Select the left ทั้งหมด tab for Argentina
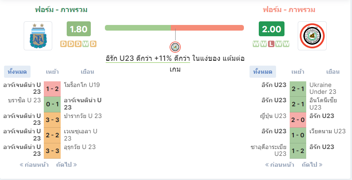This screenshot has width=352, height=180. (x=17, y=72)
